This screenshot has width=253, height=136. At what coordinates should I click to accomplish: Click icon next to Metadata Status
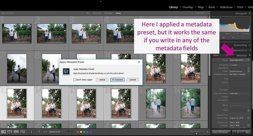tap(249, 74)
